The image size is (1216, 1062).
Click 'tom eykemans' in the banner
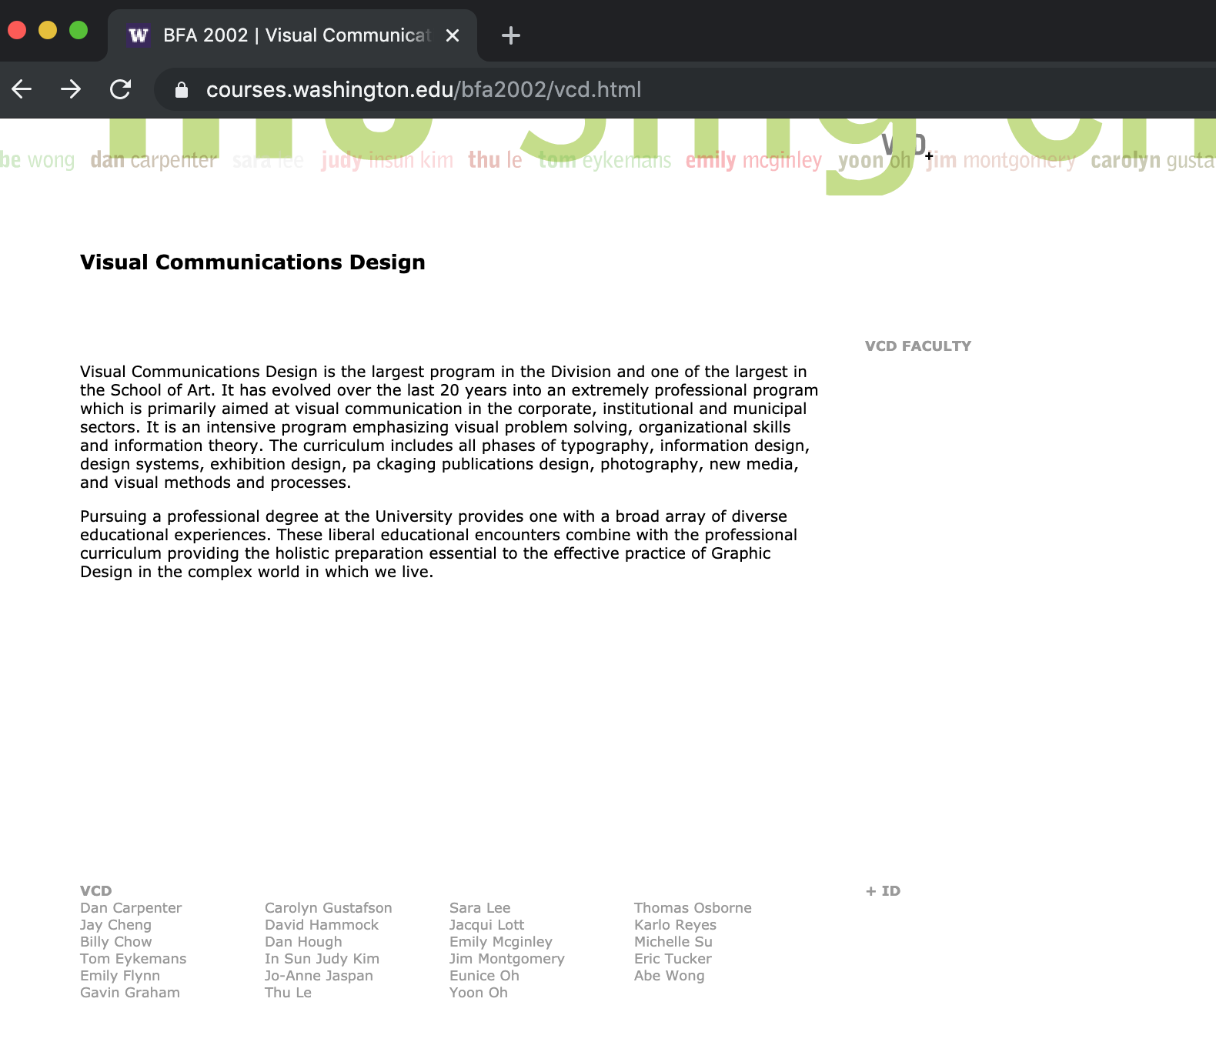tap(605, 160)
